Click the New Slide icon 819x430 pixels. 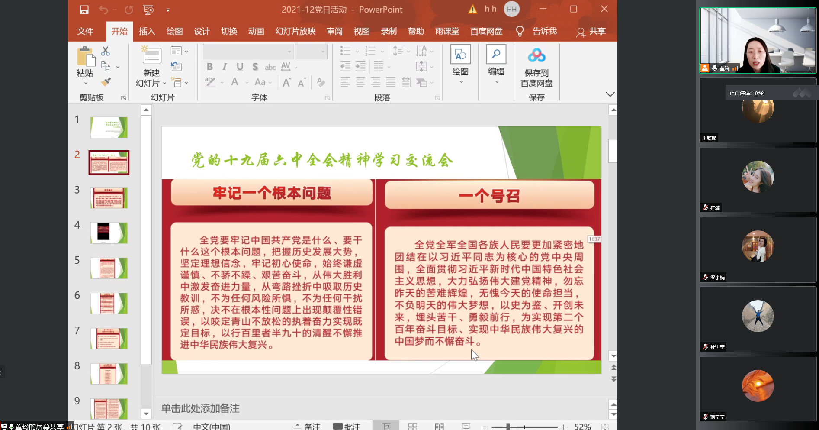(x=151, y=55)
